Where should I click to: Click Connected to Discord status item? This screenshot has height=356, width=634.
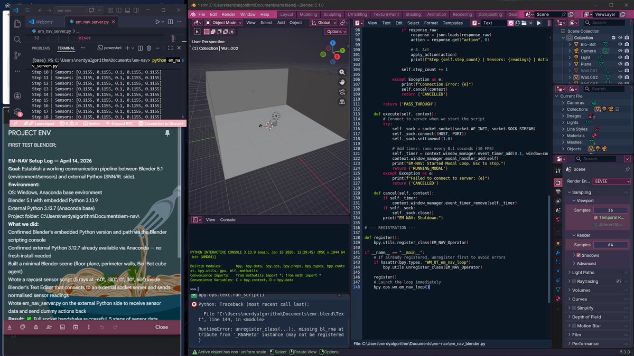160,123
